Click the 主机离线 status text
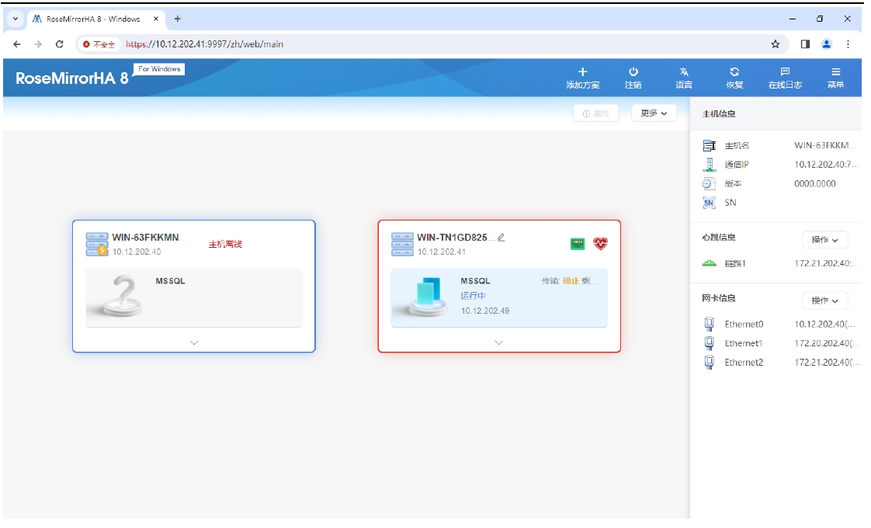Screen dimensions: 871x528 (226, 244)
